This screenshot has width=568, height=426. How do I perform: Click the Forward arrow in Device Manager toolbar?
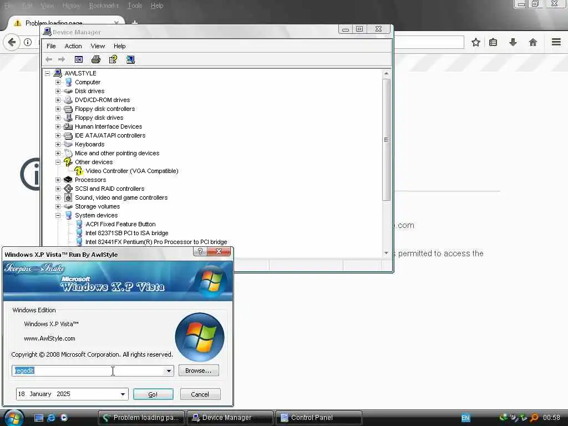[x=62, y=59]
